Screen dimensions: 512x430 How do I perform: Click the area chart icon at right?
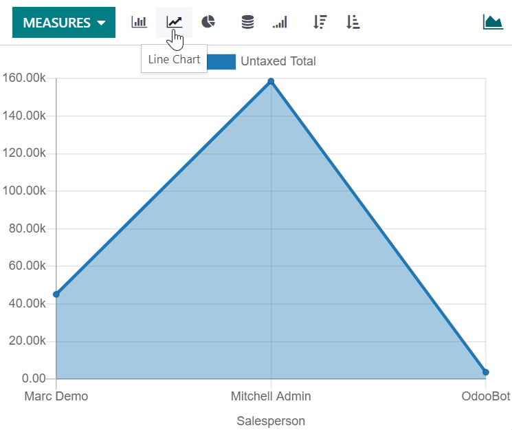point(493,22)
